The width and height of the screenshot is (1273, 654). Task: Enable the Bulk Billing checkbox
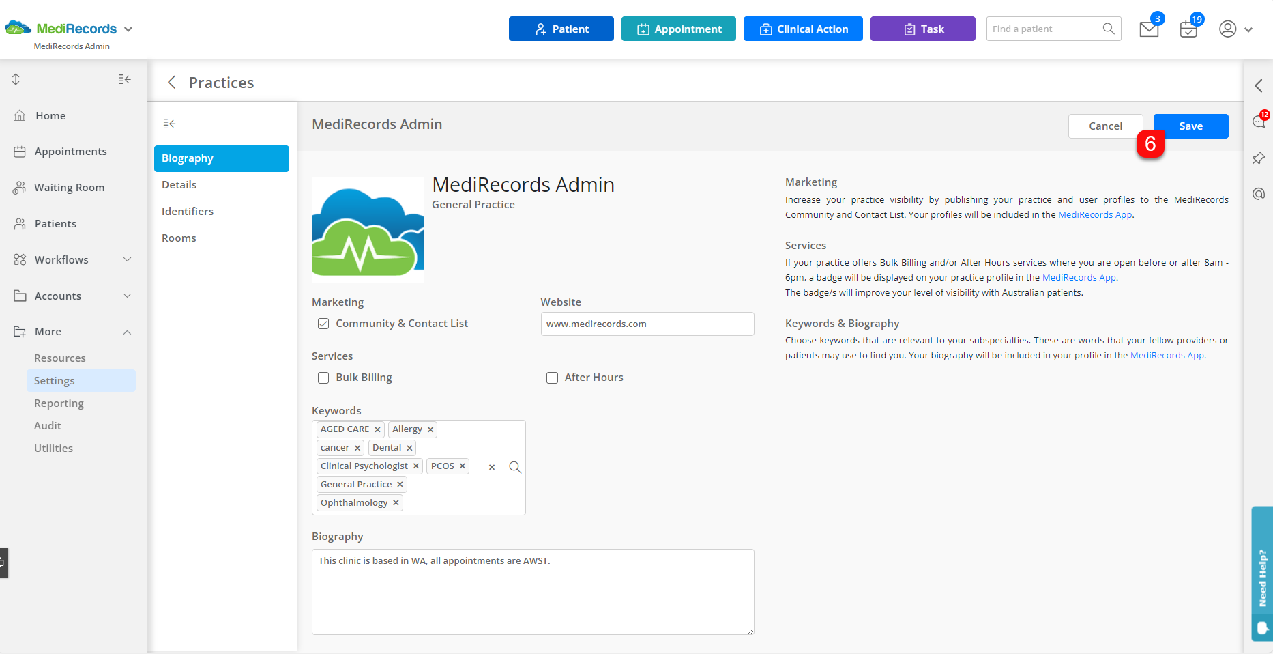323,378
